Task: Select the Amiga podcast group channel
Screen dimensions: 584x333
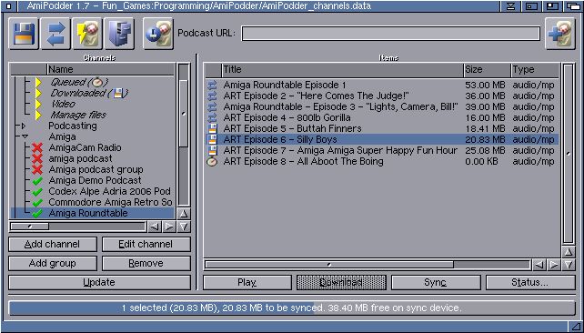Action: (x=96, y=169)
